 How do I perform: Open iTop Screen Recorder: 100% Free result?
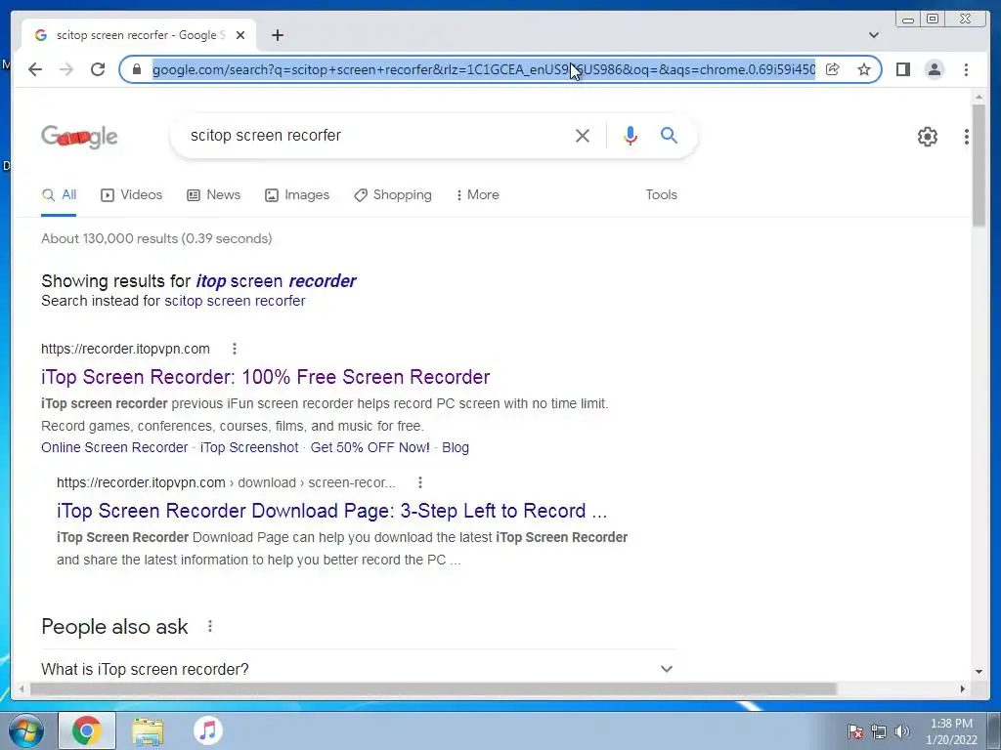pyautogui.click(x=266, y=377)
